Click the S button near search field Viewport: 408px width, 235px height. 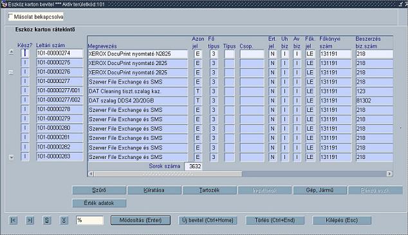click(x=47, y=220)
